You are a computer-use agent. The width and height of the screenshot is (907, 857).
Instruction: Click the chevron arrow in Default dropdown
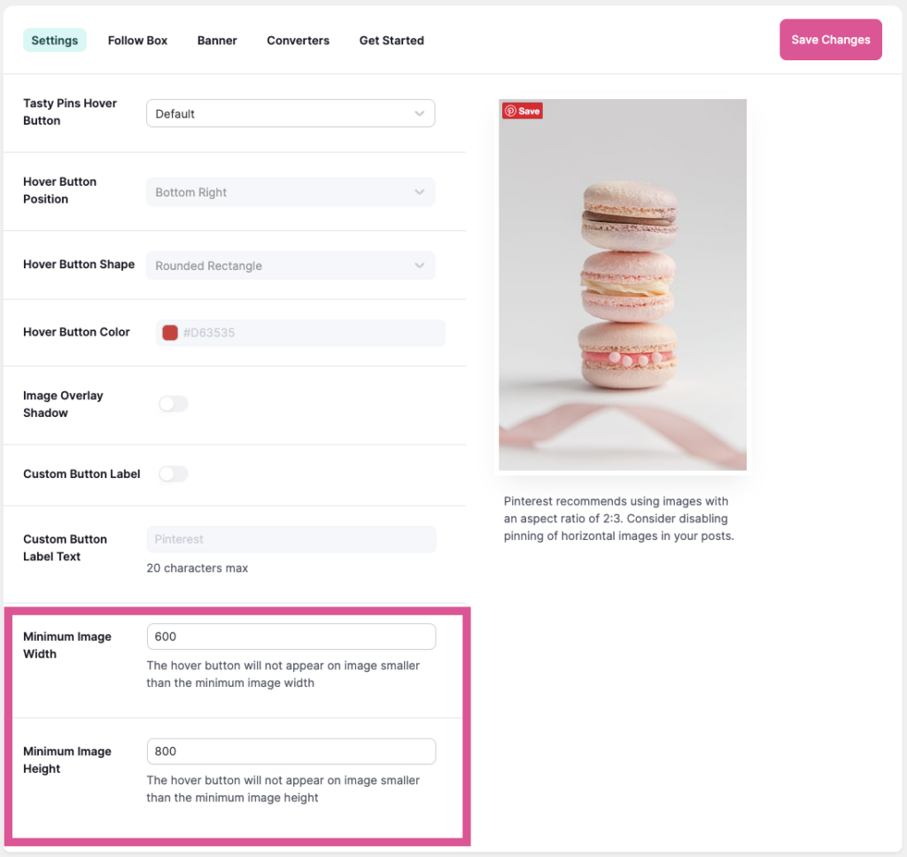pos(419,113)
